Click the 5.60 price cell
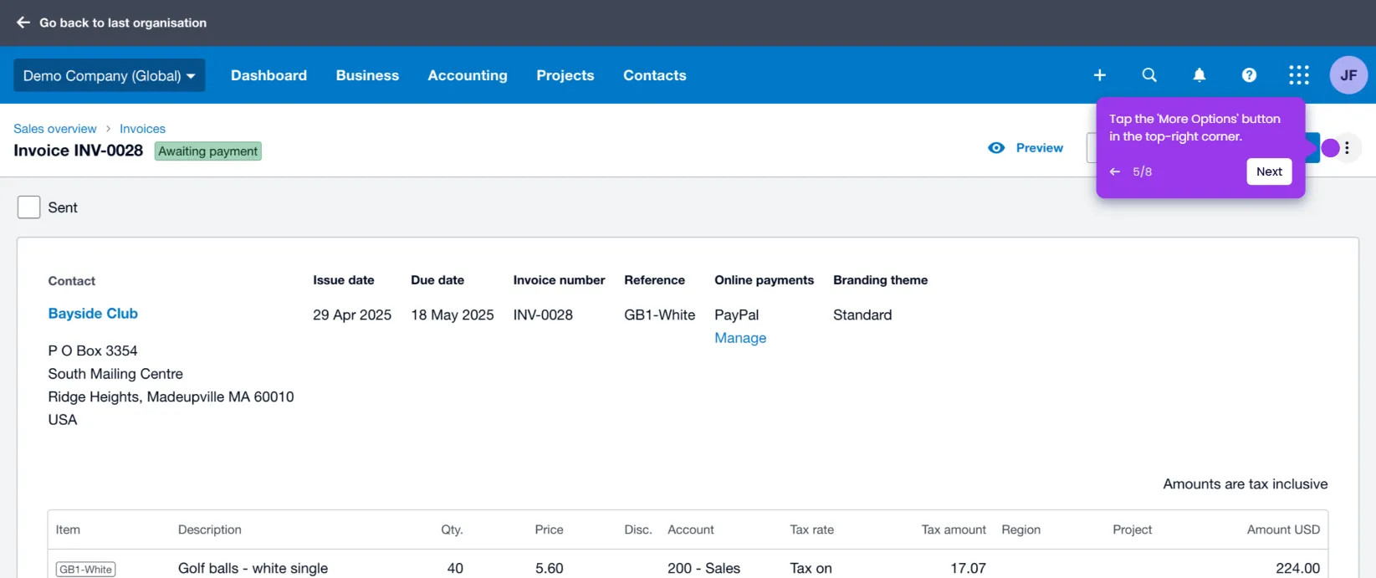The width and height of the screenshot is (1376, 578). (x=550, y=569)
